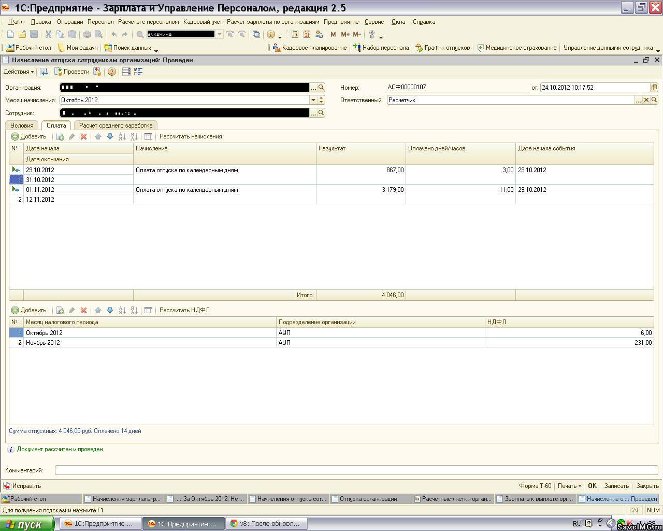Open График отпусков toolbar shortcut
Screen dimensions: 663x531
(443, 48)
